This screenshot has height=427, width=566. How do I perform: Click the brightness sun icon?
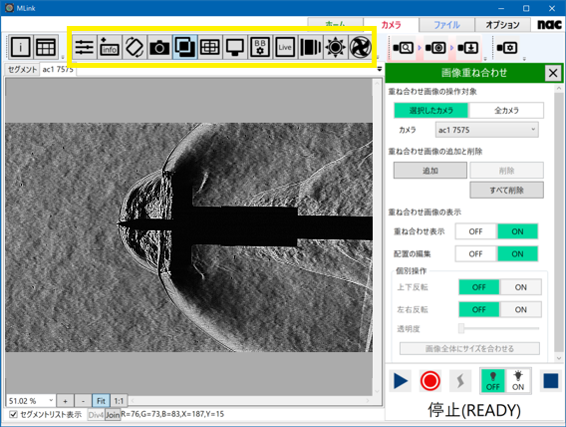[336, 47]
